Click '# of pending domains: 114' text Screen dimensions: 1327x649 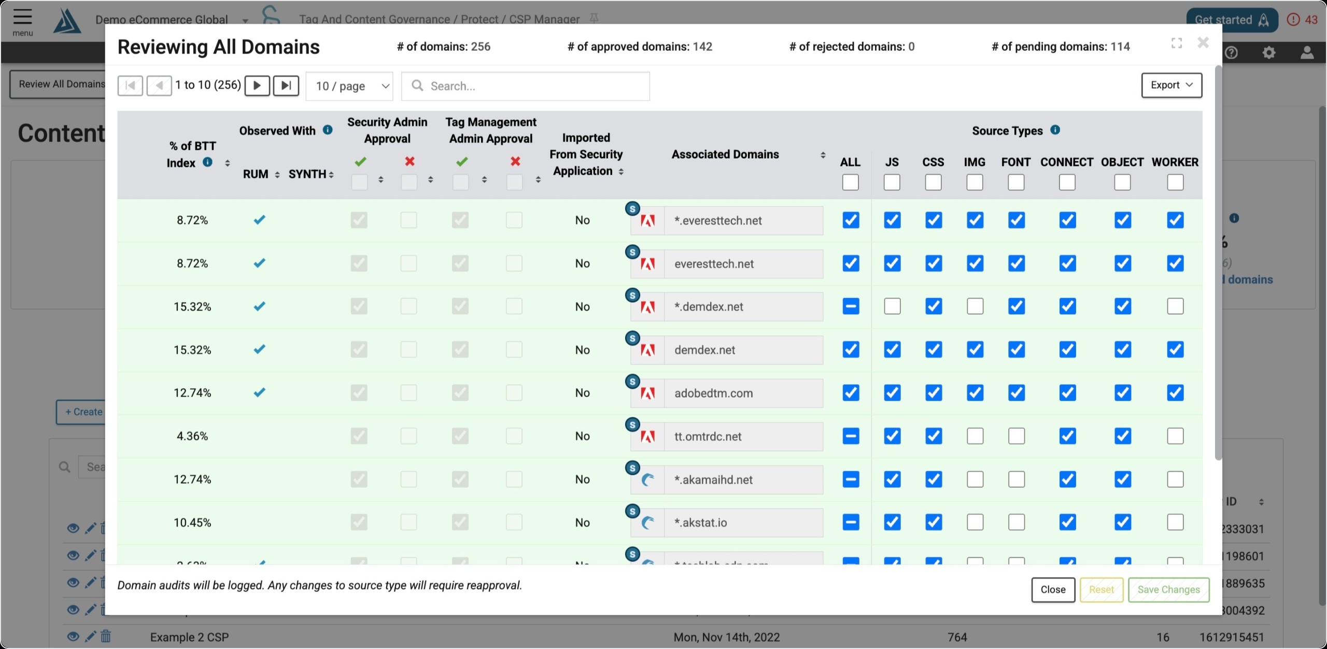(x=1061, y=47)
